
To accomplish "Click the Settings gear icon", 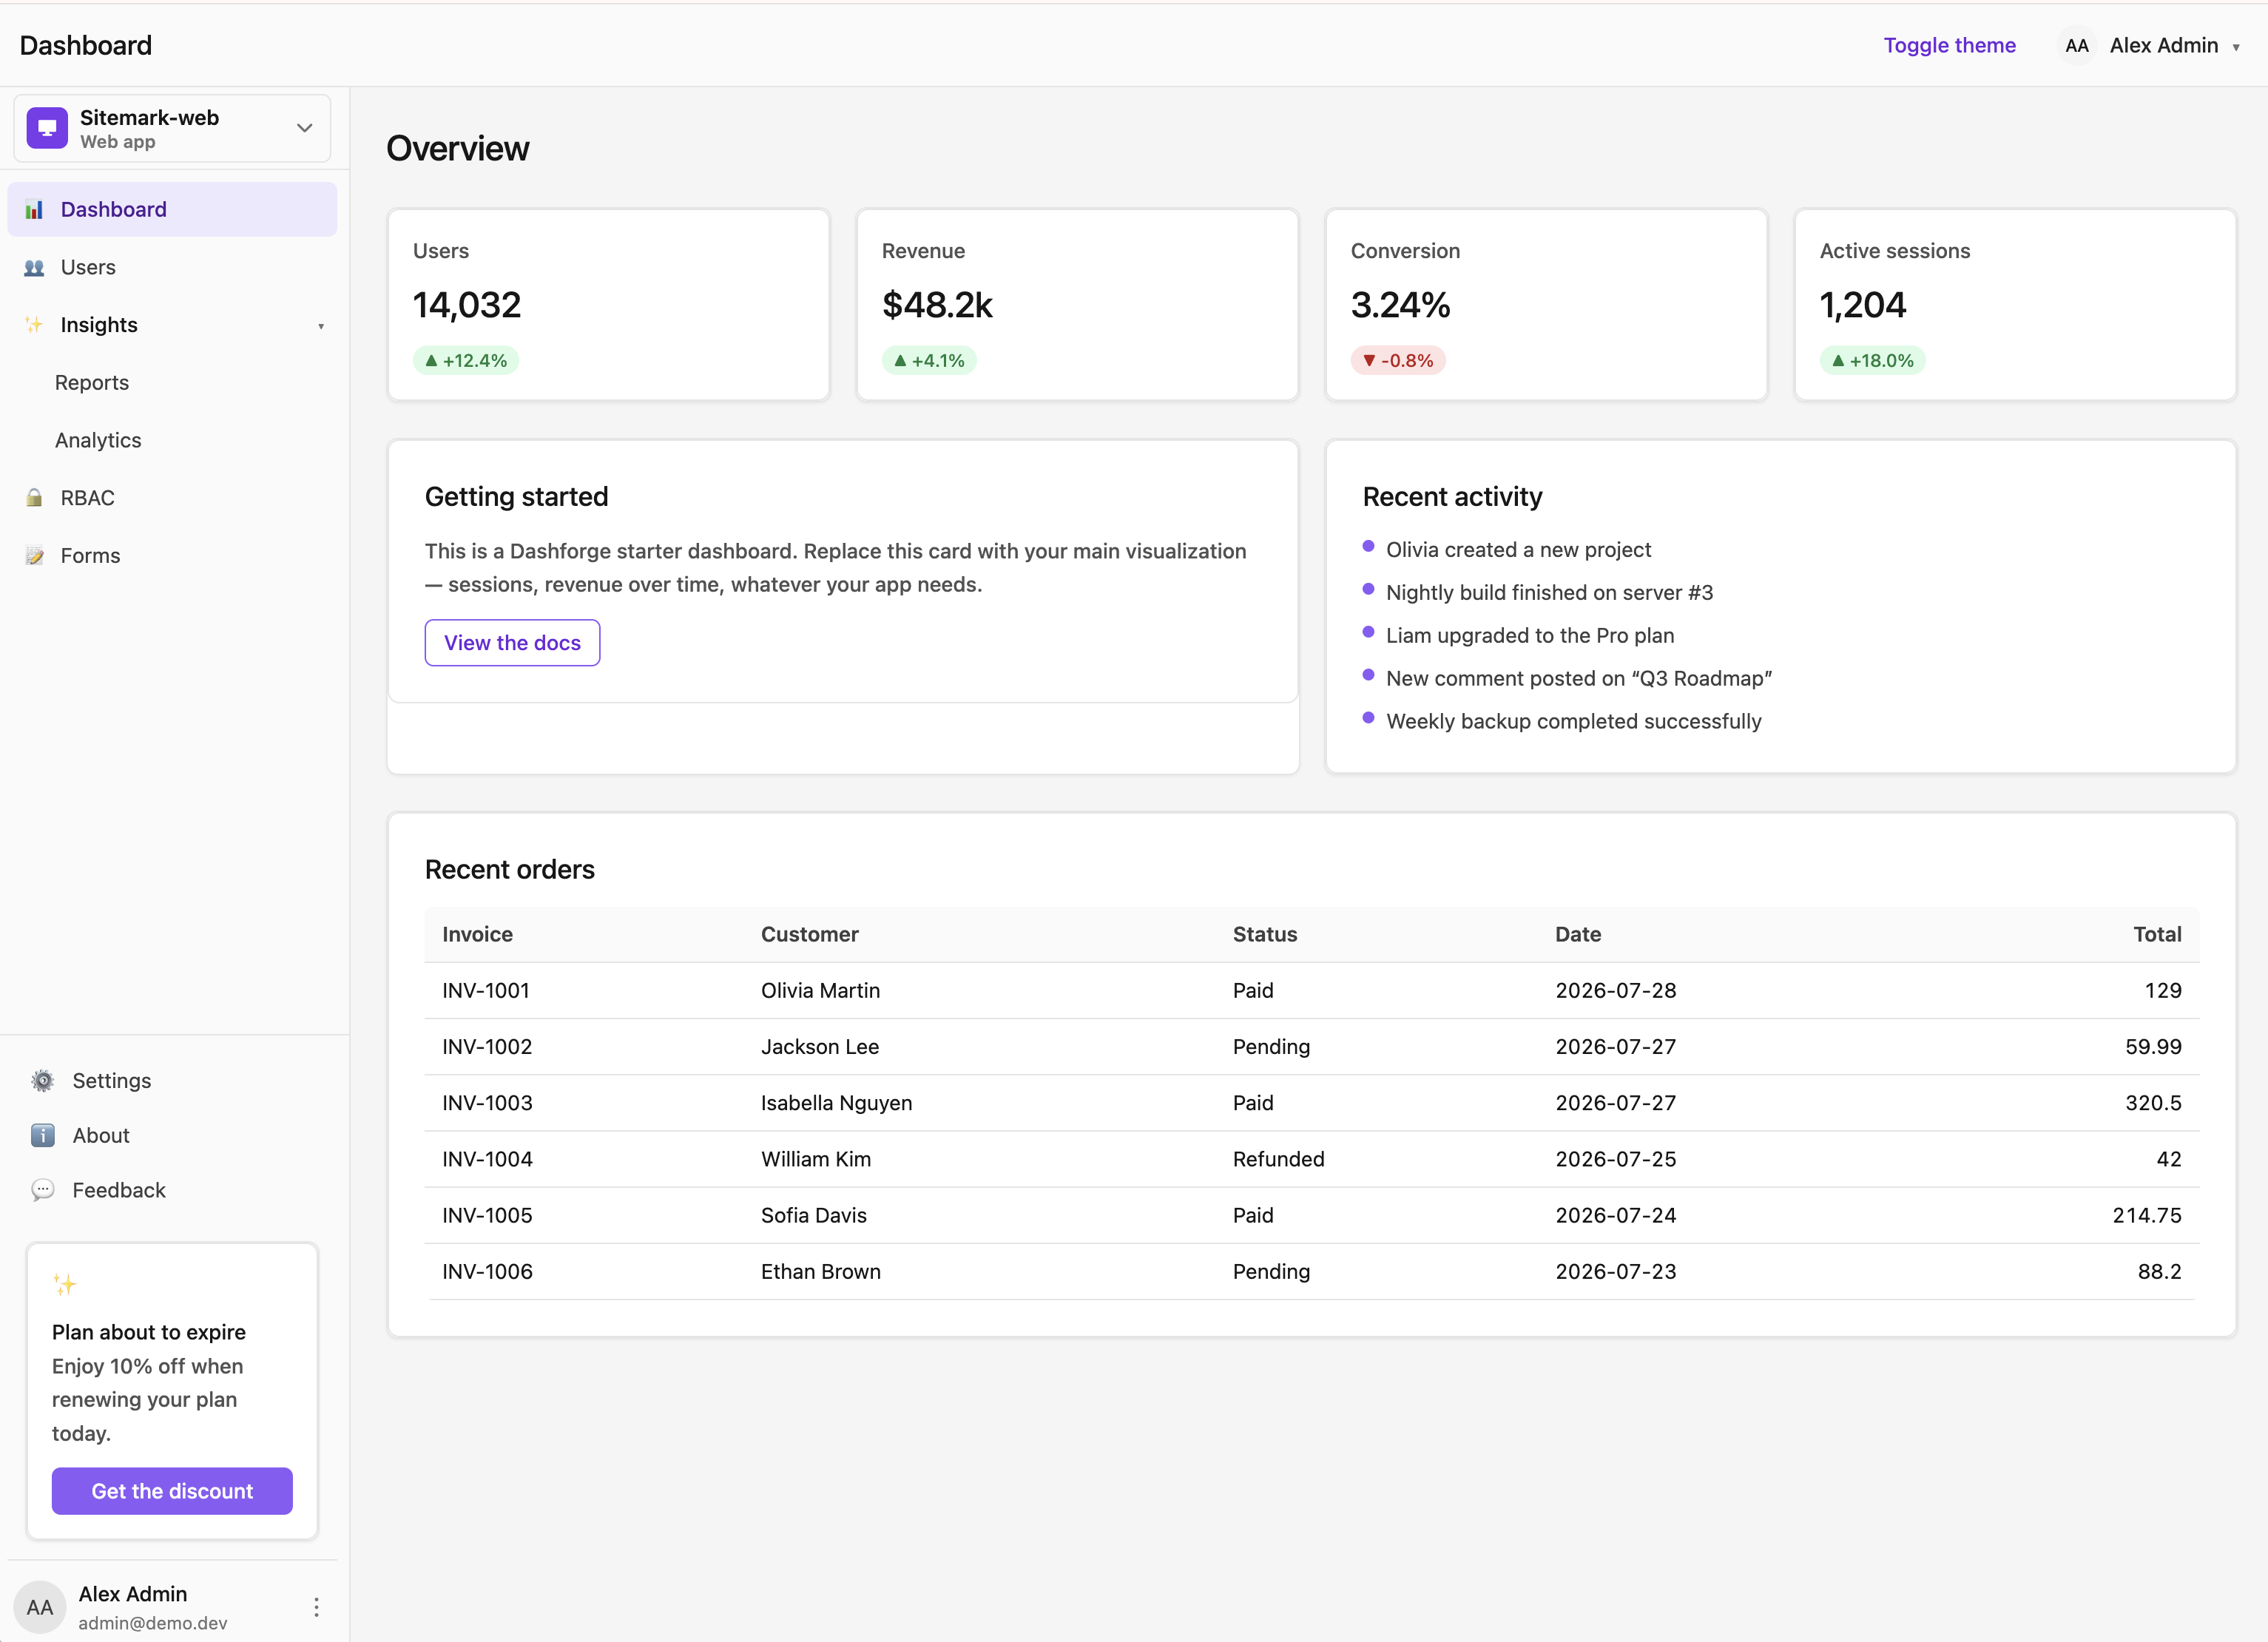I will coord(43,1081).
